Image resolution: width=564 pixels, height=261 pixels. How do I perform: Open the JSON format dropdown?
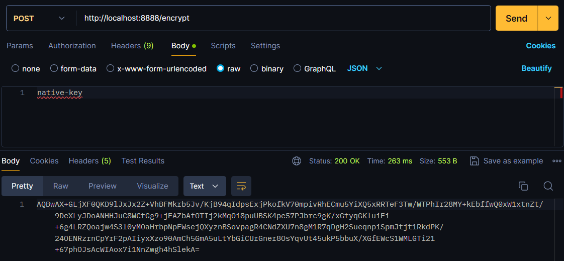(x=364, y=68)
